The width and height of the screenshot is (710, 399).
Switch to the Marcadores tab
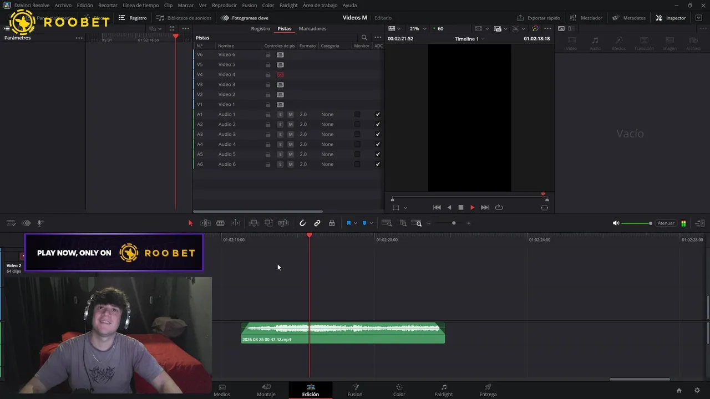pos(312,28)
